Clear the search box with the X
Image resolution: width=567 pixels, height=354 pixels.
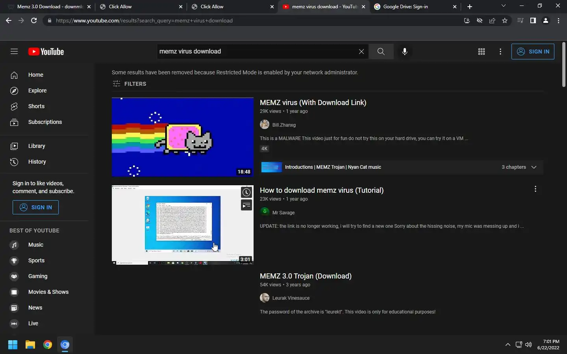[361, 52]
